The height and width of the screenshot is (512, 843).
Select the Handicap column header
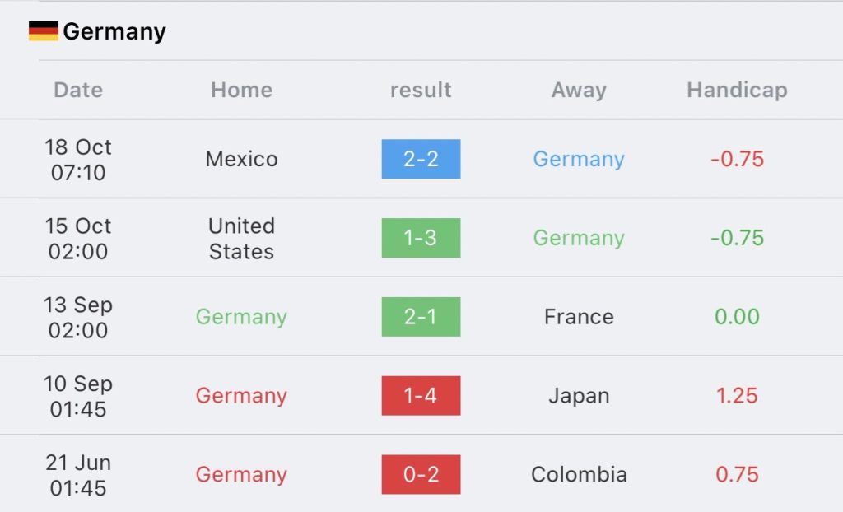(737, 90)
